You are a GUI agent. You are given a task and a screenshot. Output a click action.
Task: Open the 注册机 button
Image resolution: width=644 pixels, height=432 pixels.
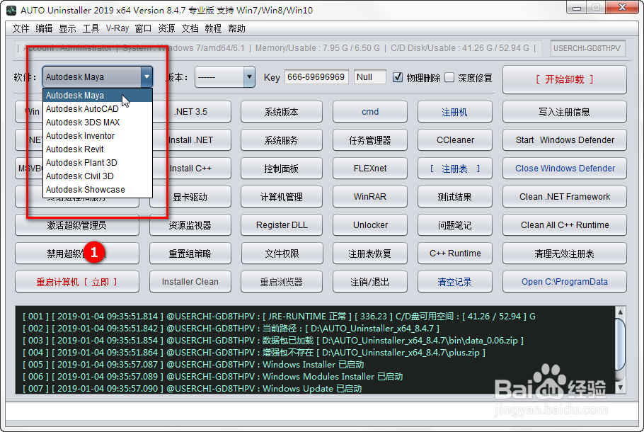click(454, 112)
